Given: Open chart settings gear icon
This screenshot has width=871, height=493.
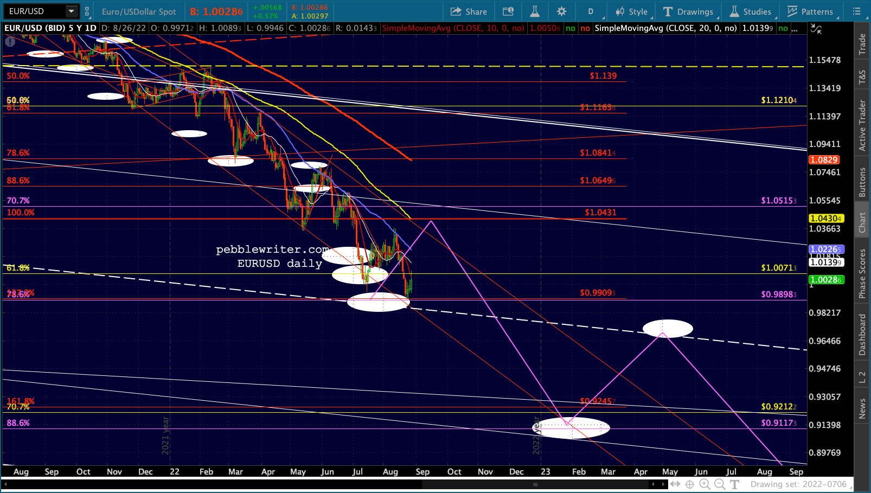Looking at the screenshot, I should (x=561, y=11).
